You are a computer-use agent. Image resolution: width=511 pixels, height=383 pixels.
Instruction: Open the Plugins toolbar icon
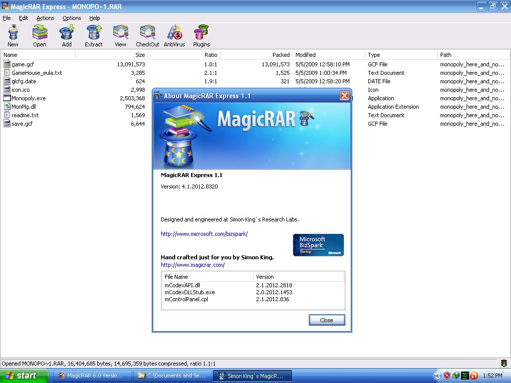tap(202, 32)
